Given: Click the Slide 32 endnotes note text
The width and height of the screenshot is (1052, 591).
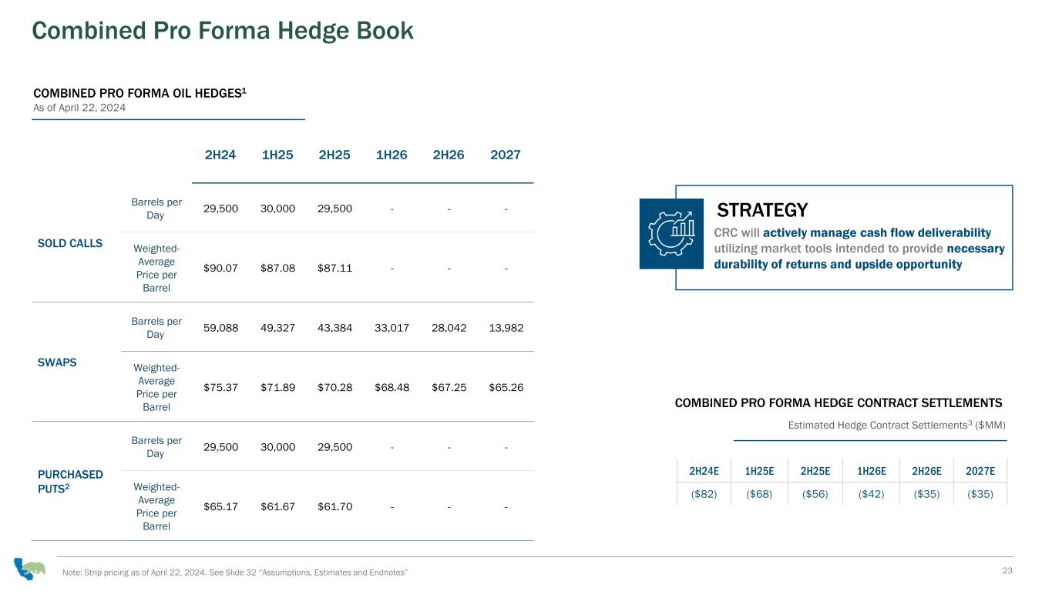Looking at the screenshot, I should click(x=235, y=572).
